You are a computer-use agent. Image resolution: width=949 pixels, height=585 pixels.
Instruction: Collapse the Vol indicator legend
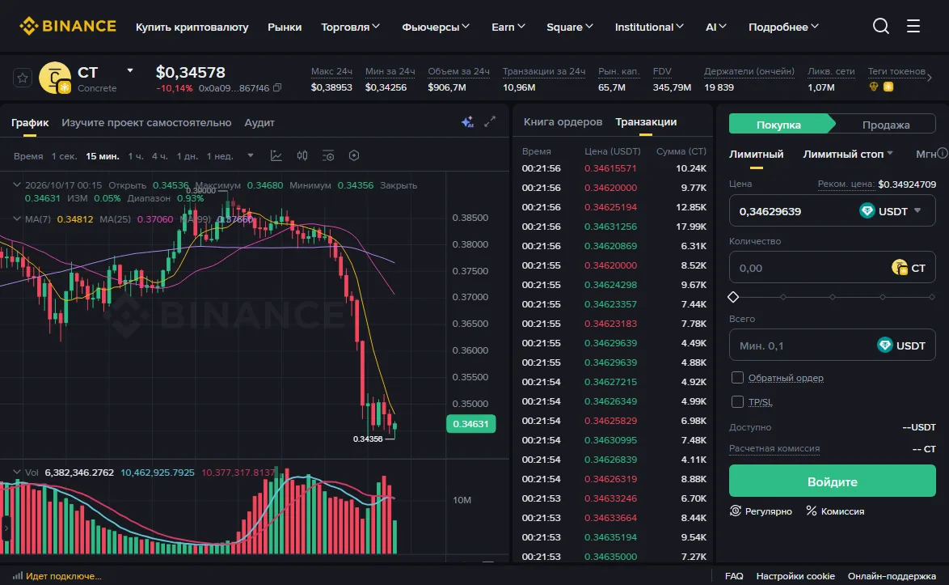click(x=17, y=472)
